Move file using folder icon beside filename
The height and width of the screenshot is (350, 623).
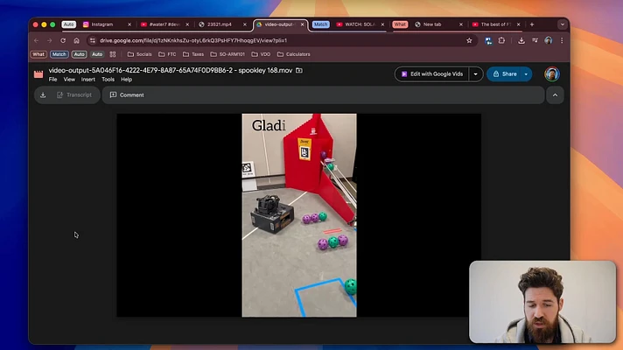coord(299,70)
